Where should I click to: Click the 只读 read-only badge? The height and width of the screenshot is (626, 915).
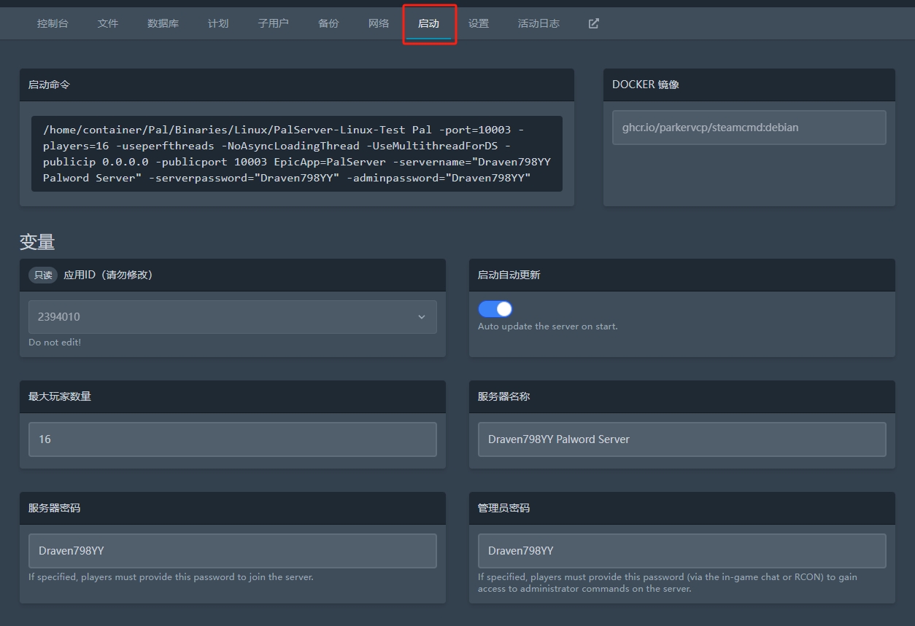pyautogui.click(x=43, y=275)
